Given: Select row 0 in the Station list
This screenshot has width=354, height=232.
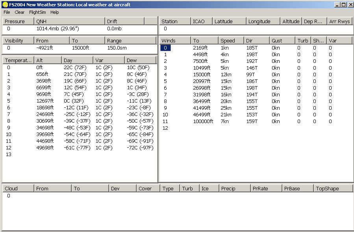Looking at the screenshot, I should pyautogui.click(x=165, y=29).
